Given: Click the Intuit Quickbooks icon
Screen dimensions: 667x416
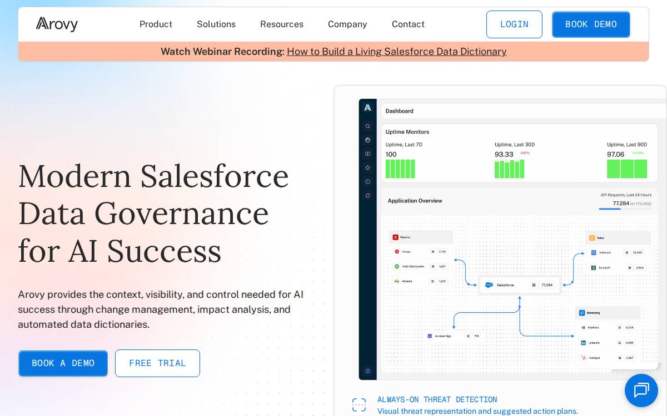Looking at the screenshot, I should pos(397,266).
